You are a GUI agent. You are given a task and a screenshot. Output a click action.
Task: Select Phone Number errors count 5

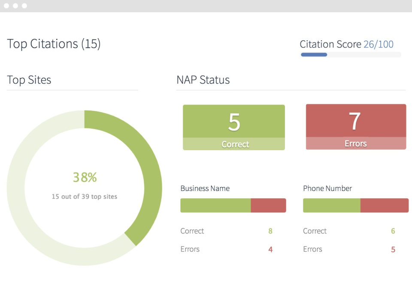pyautogui.click(x=393, y=249)
